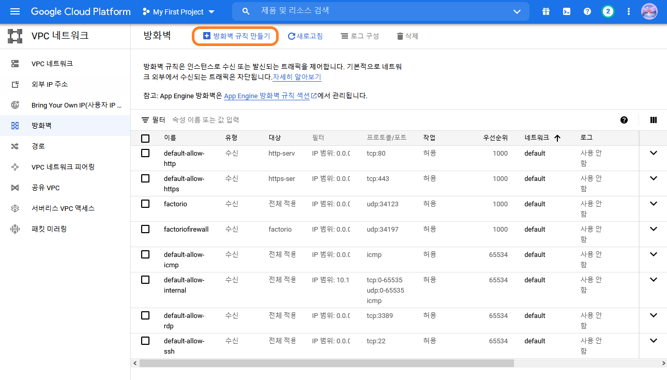This screenshot has width=667, height=380.
Task: Click the Bring Your Own IP globe icon
Action: coord(15,105)
